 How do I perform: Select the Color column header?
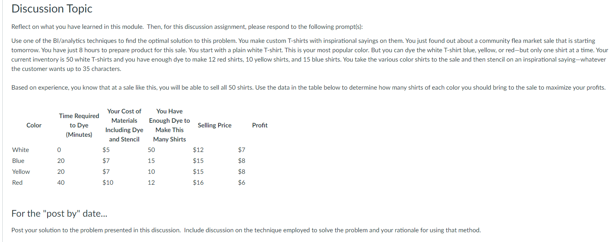click(x=34, y=125)
